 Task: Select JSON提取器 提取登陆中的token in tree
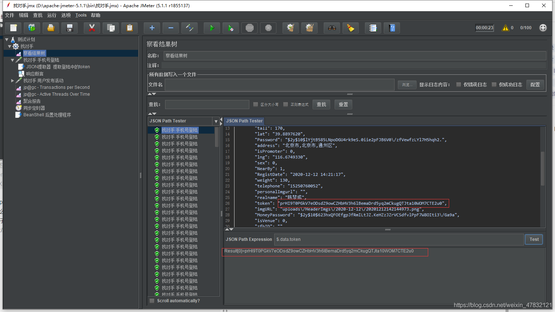click(58, 67)
